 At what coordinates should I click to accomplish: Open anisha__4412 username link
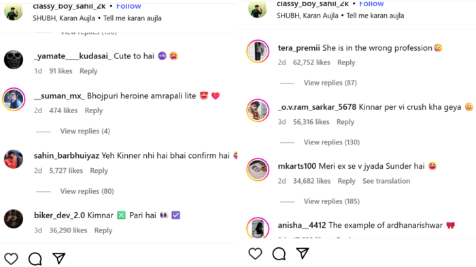(302, 225)
